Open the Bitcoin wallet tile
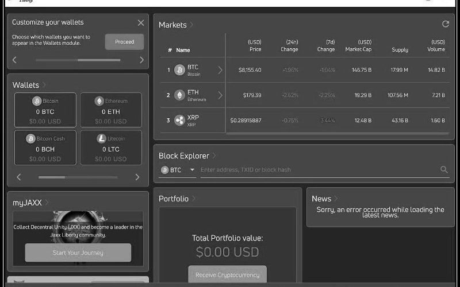The width and height of the screenshot is (460, 287). [x=45, y=110]
